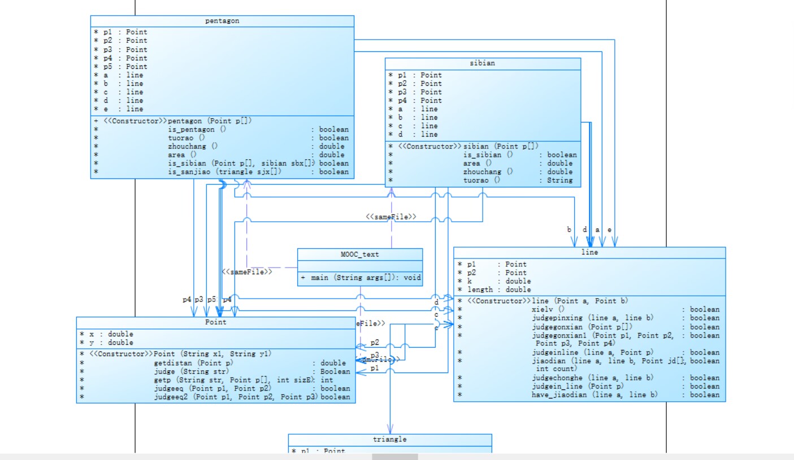Select the pentagon class title
This screenshot has width=794, height=460.
(x=222, y=21)
